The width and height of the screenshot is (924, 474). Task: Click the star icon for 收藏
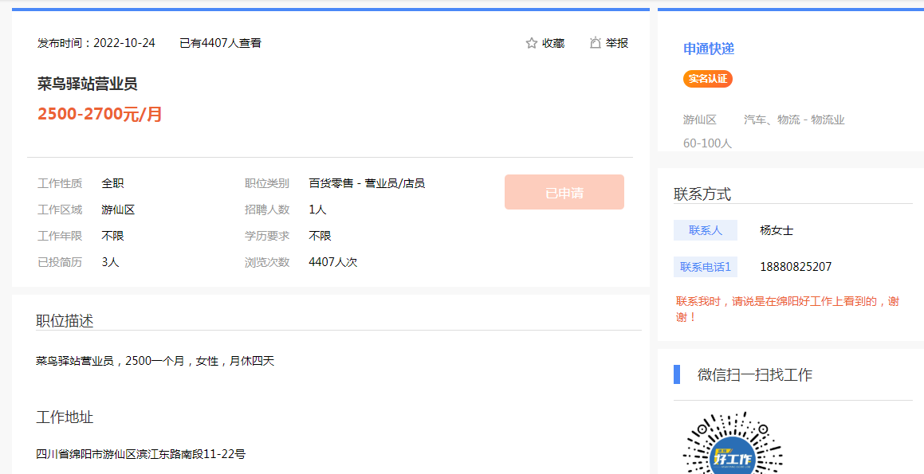coord(532,43)
